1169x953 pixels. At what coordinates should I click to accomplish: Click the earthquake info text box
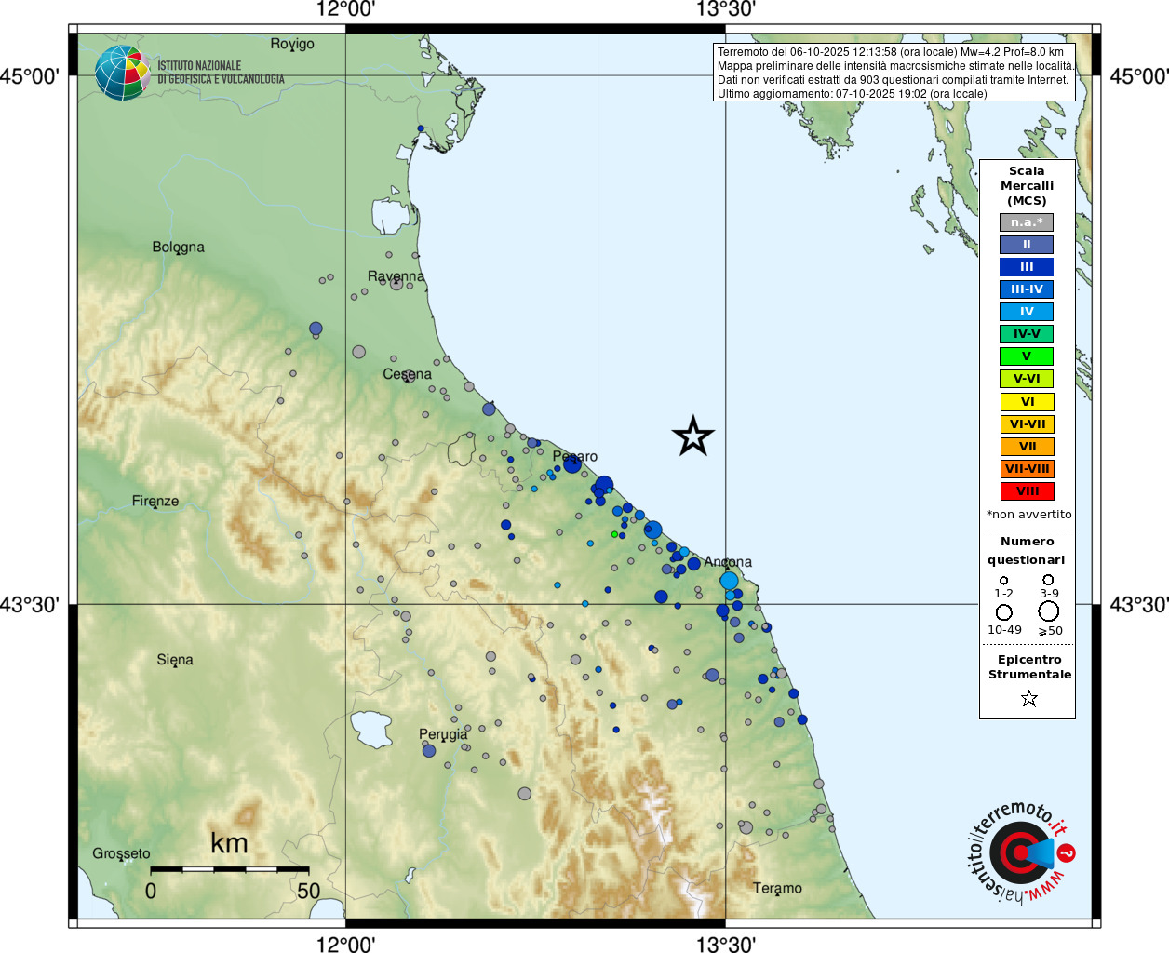pos(895,73)
